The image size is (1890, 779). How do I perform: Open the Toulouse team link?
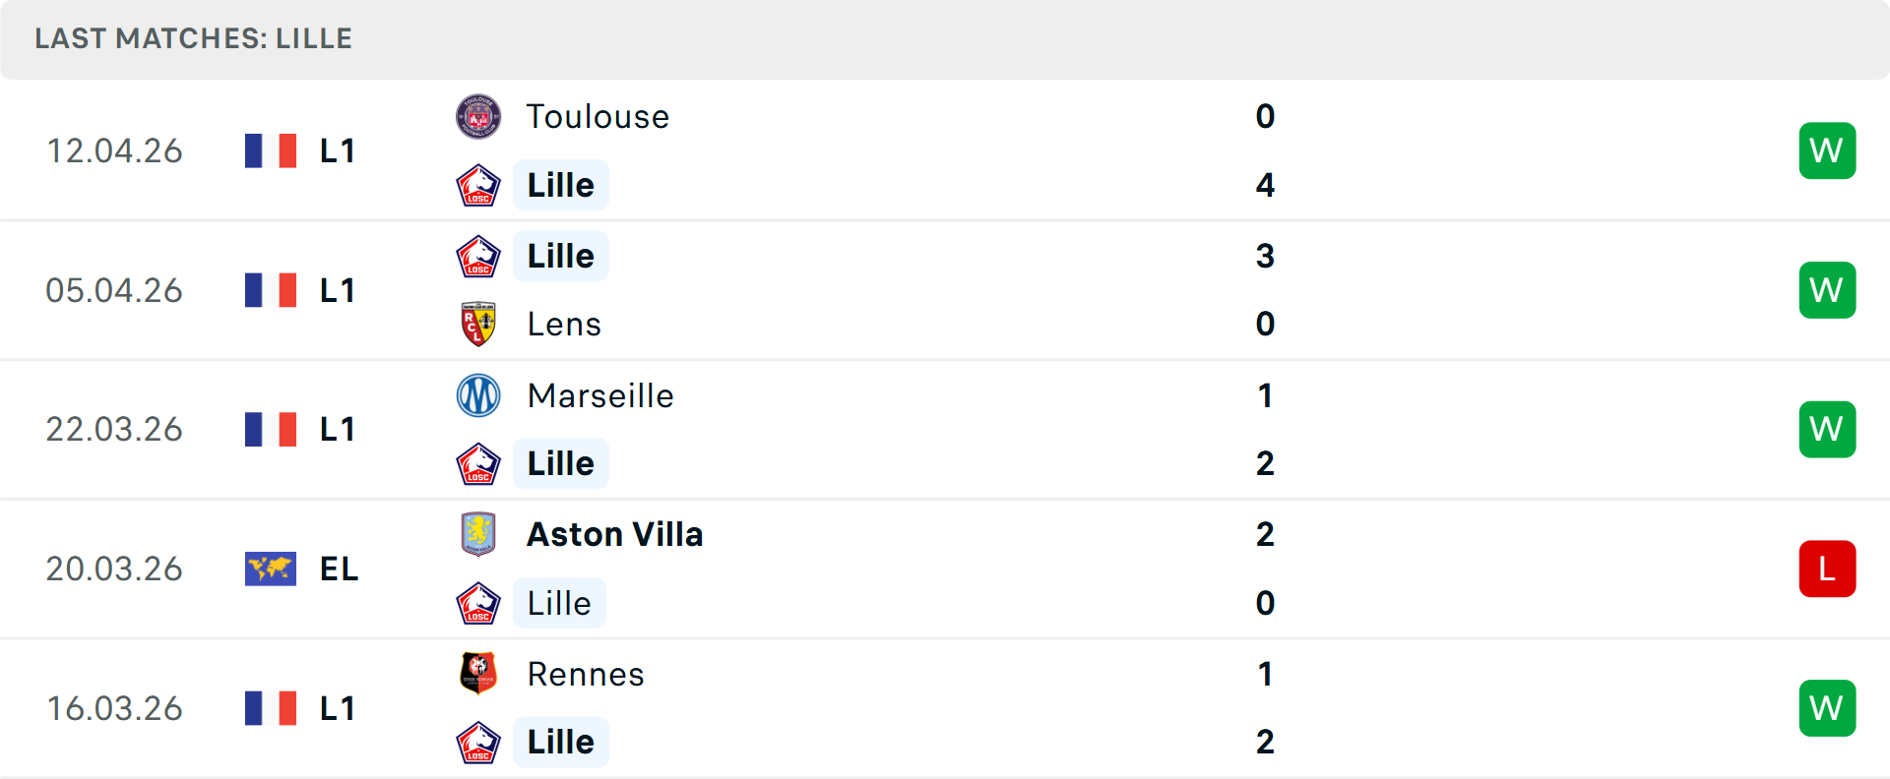(598, 117)
